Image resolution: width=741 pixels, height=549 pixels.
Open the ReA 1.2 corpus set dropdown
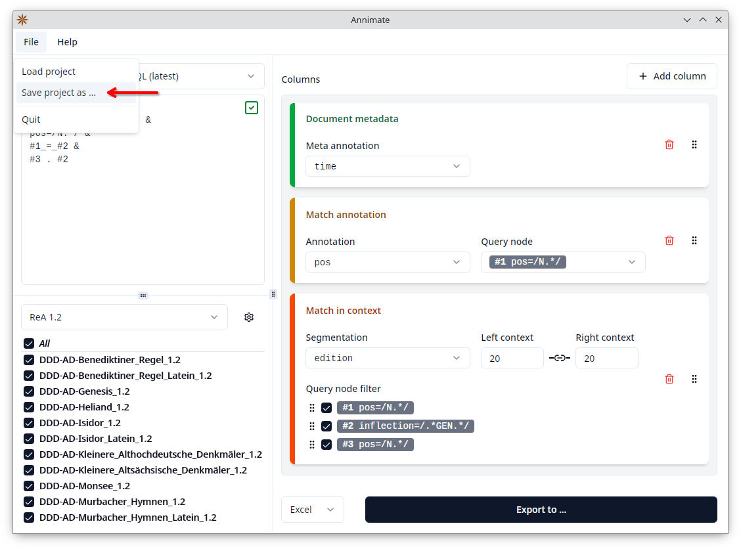[124, 317]
